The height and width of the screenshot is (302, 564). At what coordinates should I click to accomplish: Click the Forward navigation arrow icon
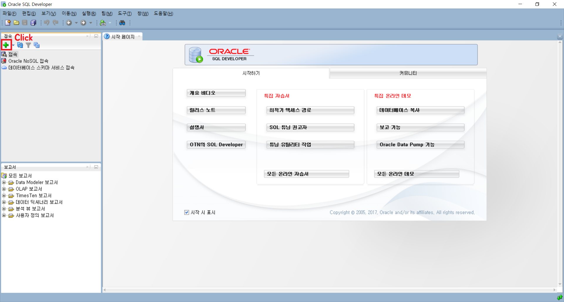click(83, 23)
